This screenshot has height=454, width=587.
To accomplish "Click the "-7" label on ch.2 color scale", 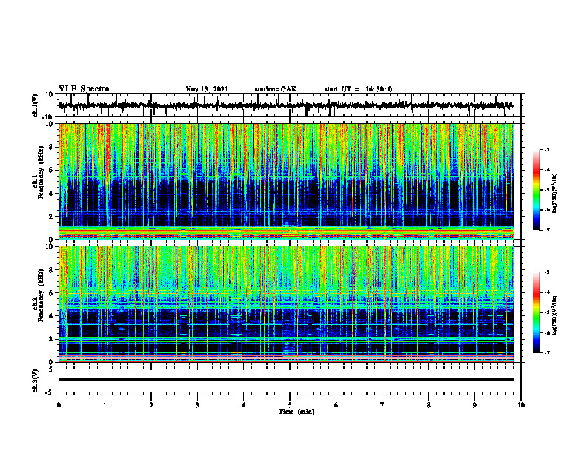I will pos(546,353).
